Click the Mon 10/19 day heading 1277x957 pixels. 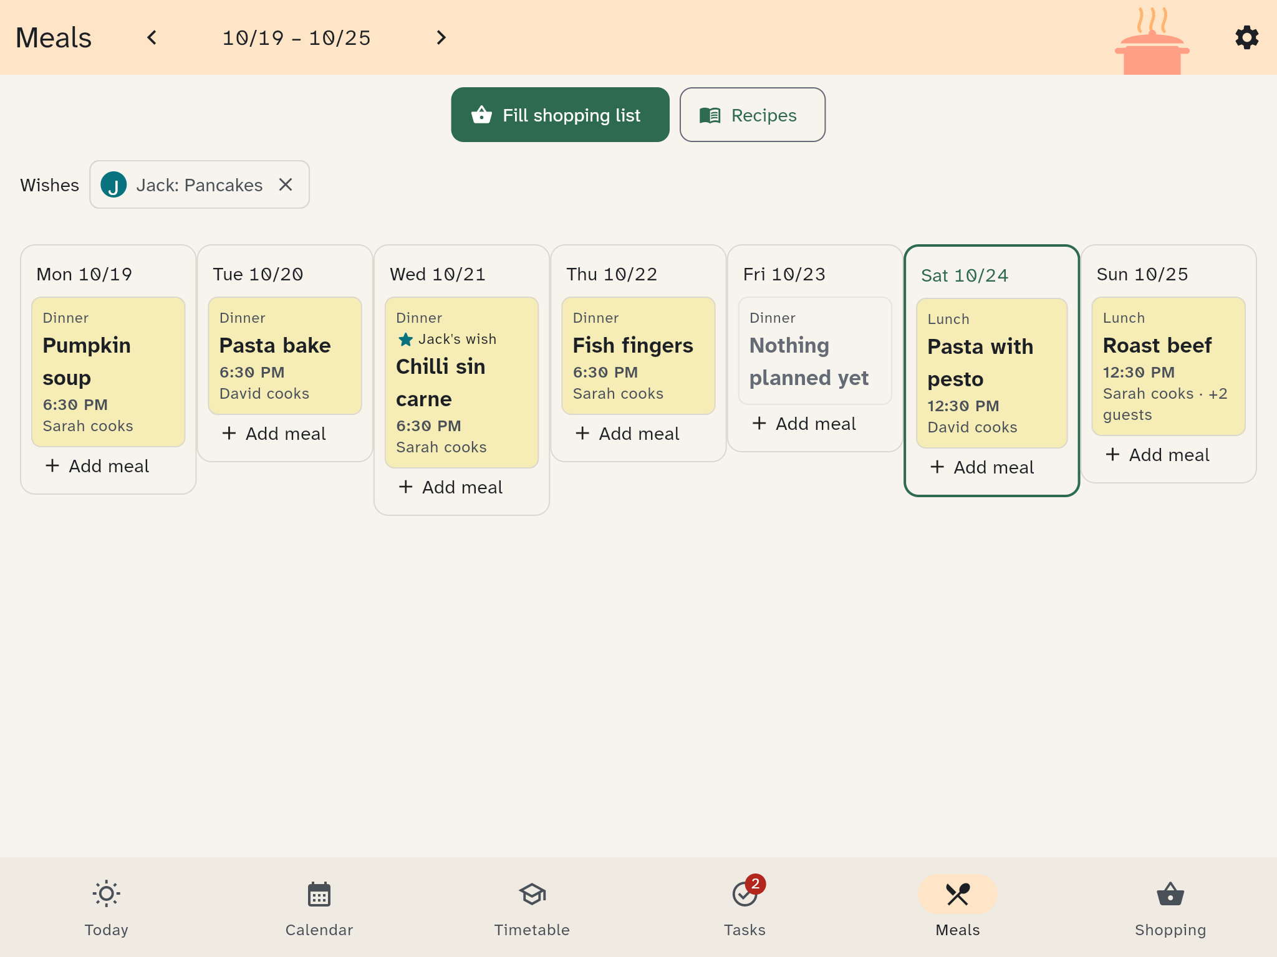click(x=84, y=274)
